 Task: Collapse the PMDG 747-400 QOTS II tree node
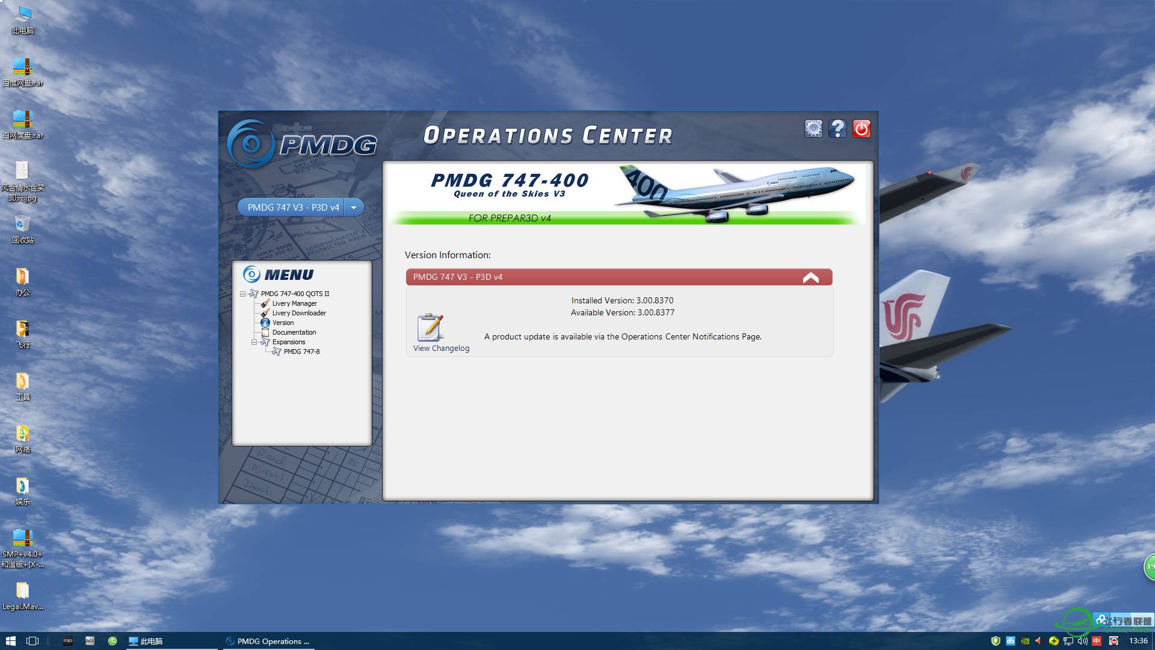tap(243, 294)
